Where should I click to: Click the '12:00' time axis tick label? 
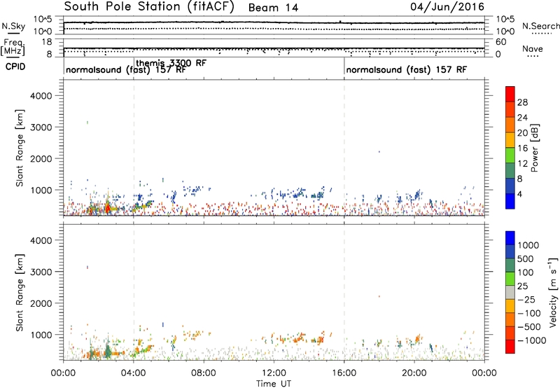click(x=274, y=373)
